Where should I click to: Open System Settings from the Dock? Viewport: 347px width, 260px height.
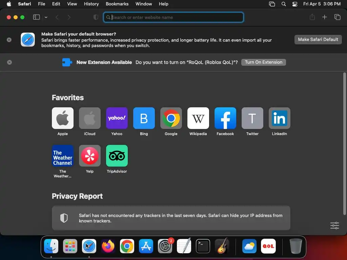point(165,246)
